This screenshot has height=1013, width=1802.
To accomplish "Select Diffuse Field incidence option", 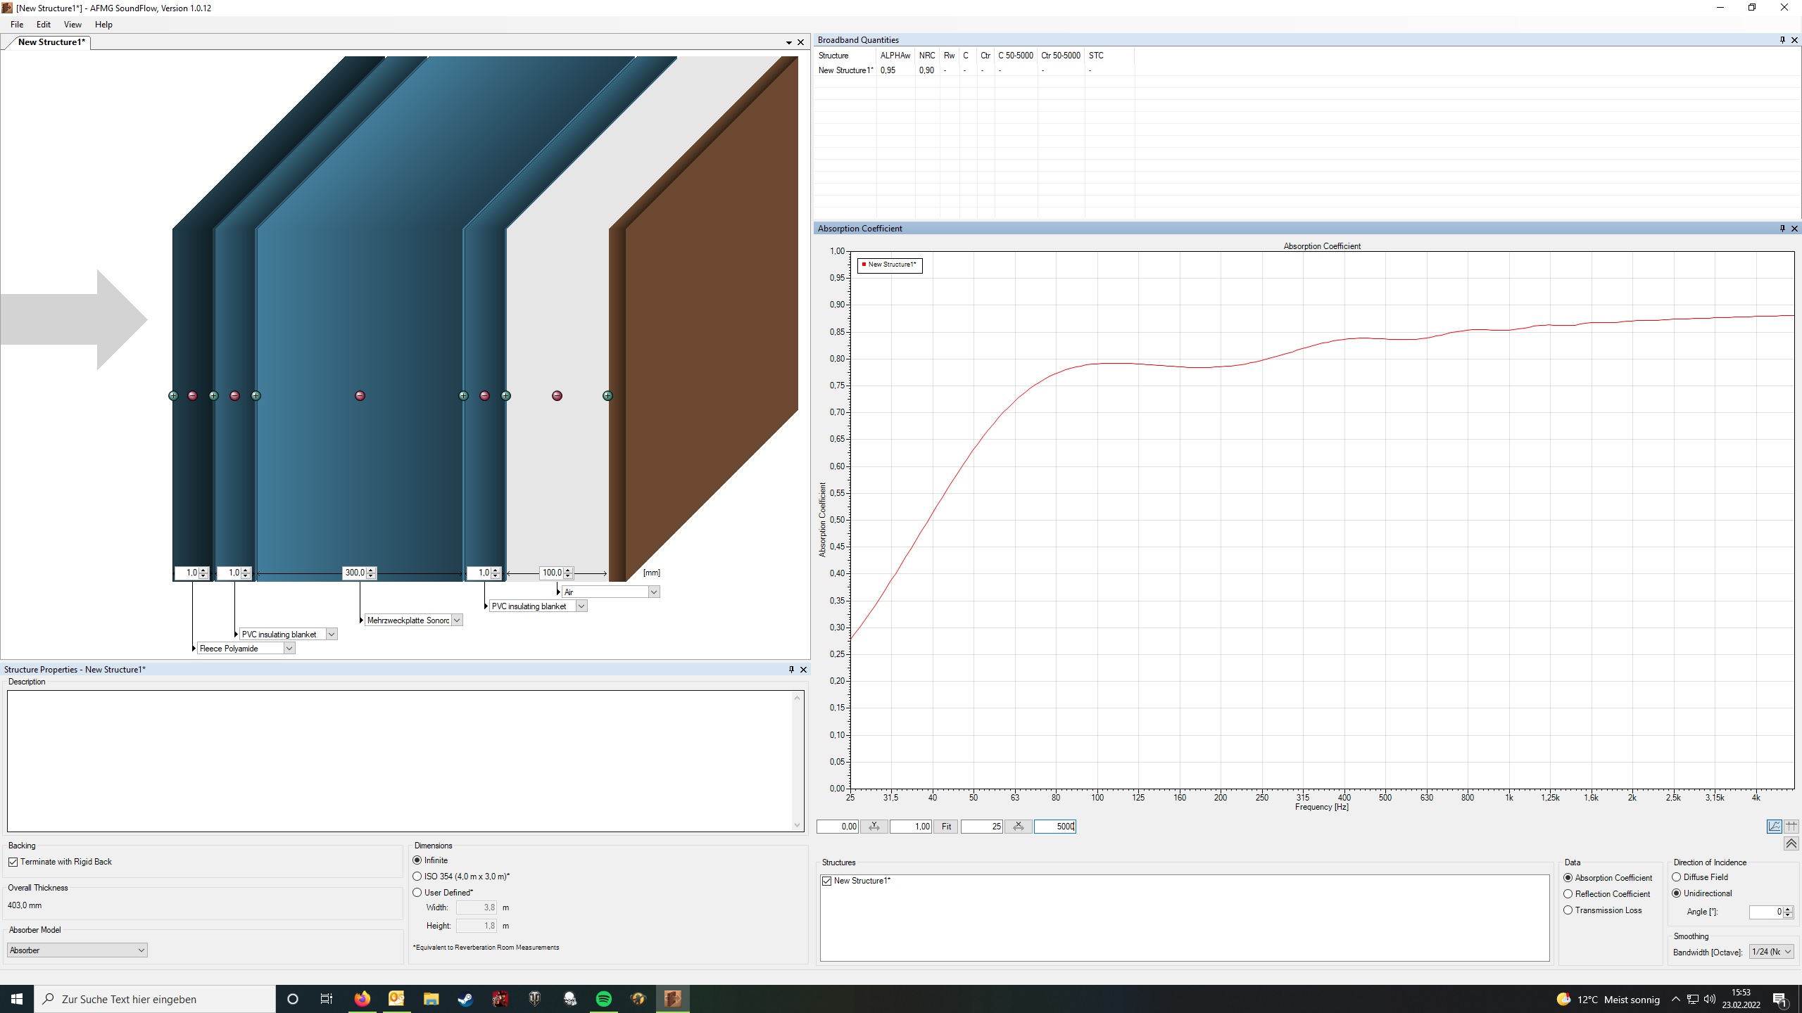I will (1677, 877).
